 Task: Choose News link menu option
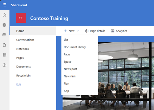(x=80, y=76)
